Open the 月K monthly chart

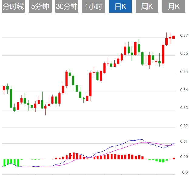tap(173, 6)
